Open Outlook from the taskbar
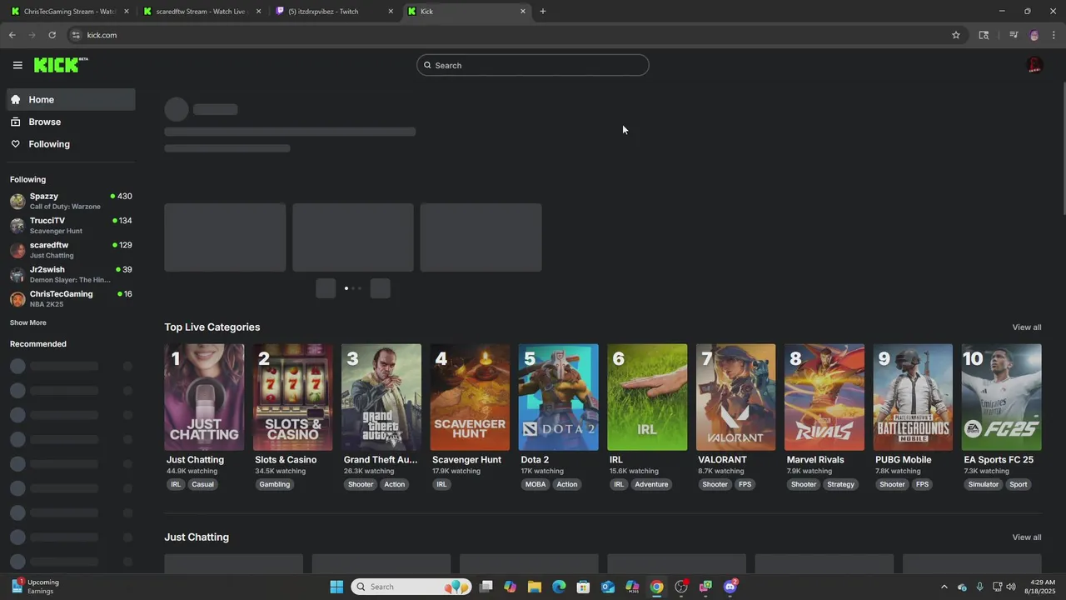1066x600 pixels. click(608, 587)
